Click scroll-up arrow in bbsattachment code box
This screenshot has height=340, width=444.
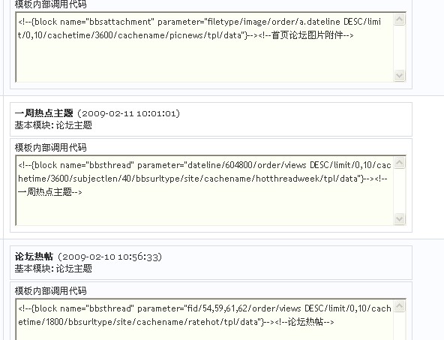(x=400, y=20)
